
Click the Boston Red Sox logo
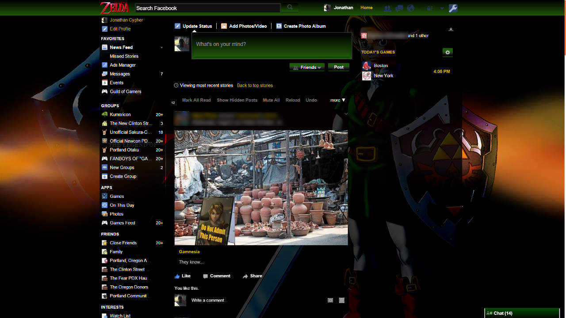coord(367,66)
